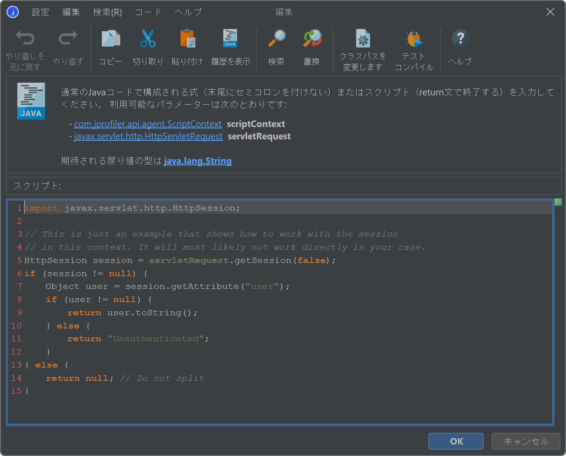The height and width of the screenshot is (456, 566).
Task: Click the キャンセル button
Action: (x=526, y=441)
